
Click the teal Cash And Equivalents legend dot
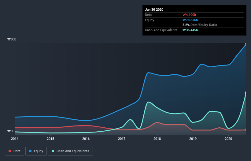(53, 151)
